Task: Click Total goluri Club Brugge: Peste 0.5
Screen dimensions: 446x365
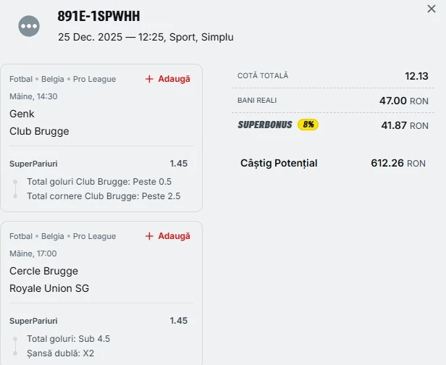Action: click(98, 181)
